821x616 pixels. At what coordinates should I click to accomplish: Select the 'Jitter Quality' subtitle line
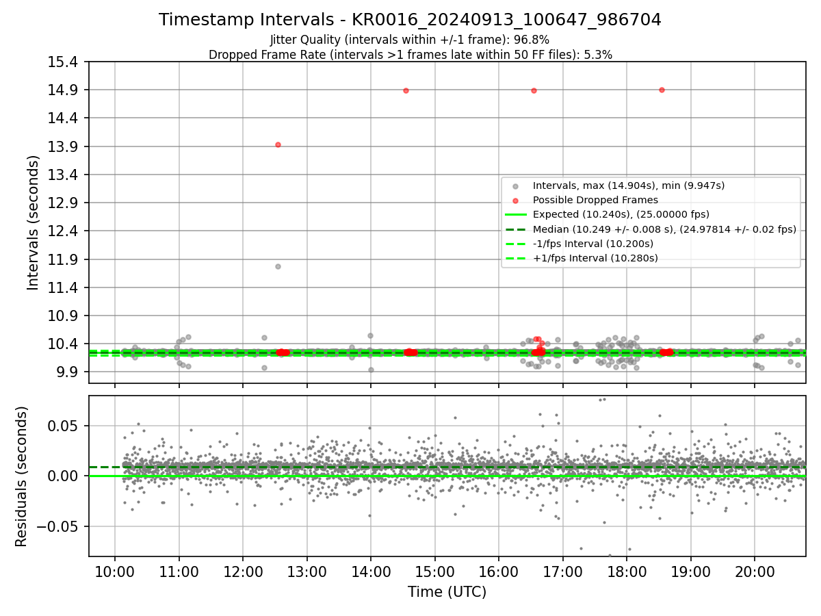[410, 40]
